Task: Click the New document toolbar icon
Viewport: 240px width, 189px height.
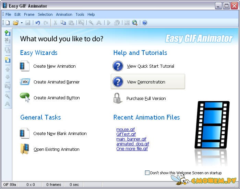Action: point(8,23)
